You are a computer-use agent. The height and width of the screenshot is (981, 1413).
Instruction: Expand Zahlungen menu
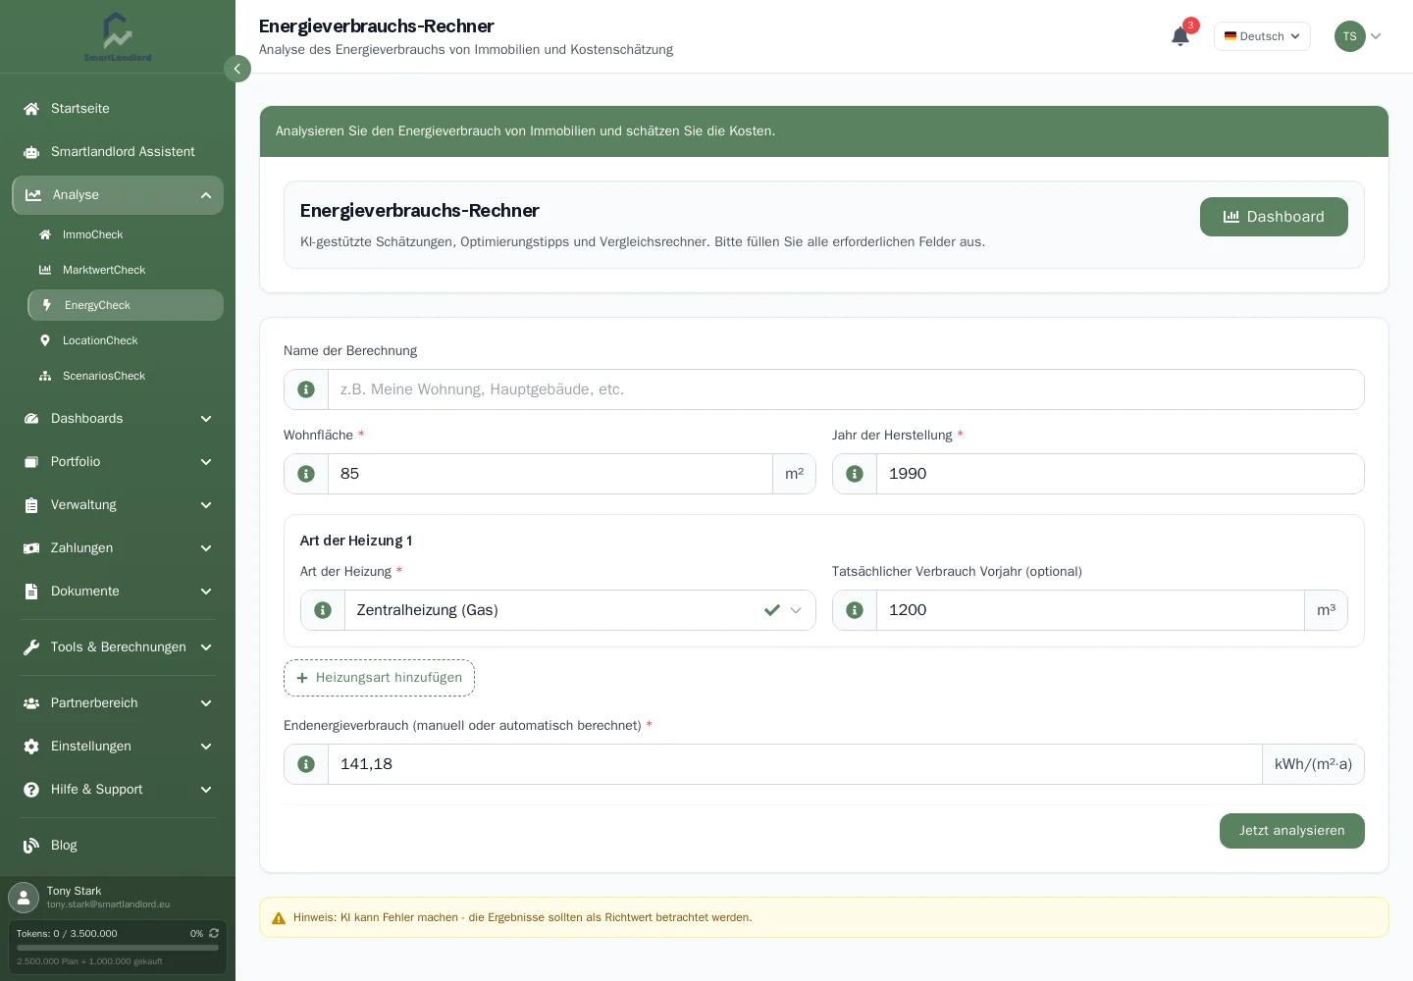tap(118, 548)
